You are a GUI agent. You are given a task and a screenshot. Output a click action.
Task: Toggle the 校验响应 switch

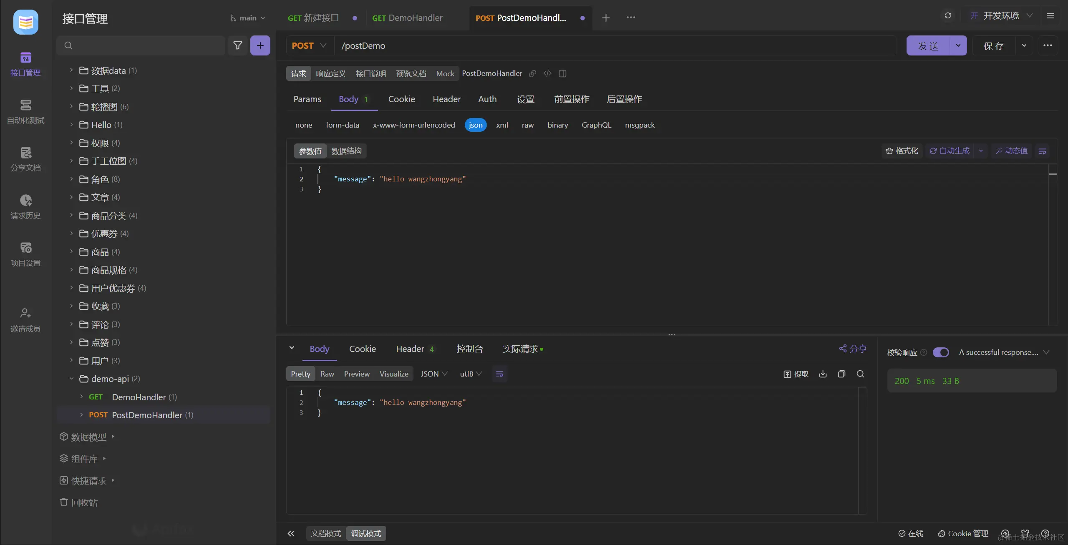click(941, 352)
